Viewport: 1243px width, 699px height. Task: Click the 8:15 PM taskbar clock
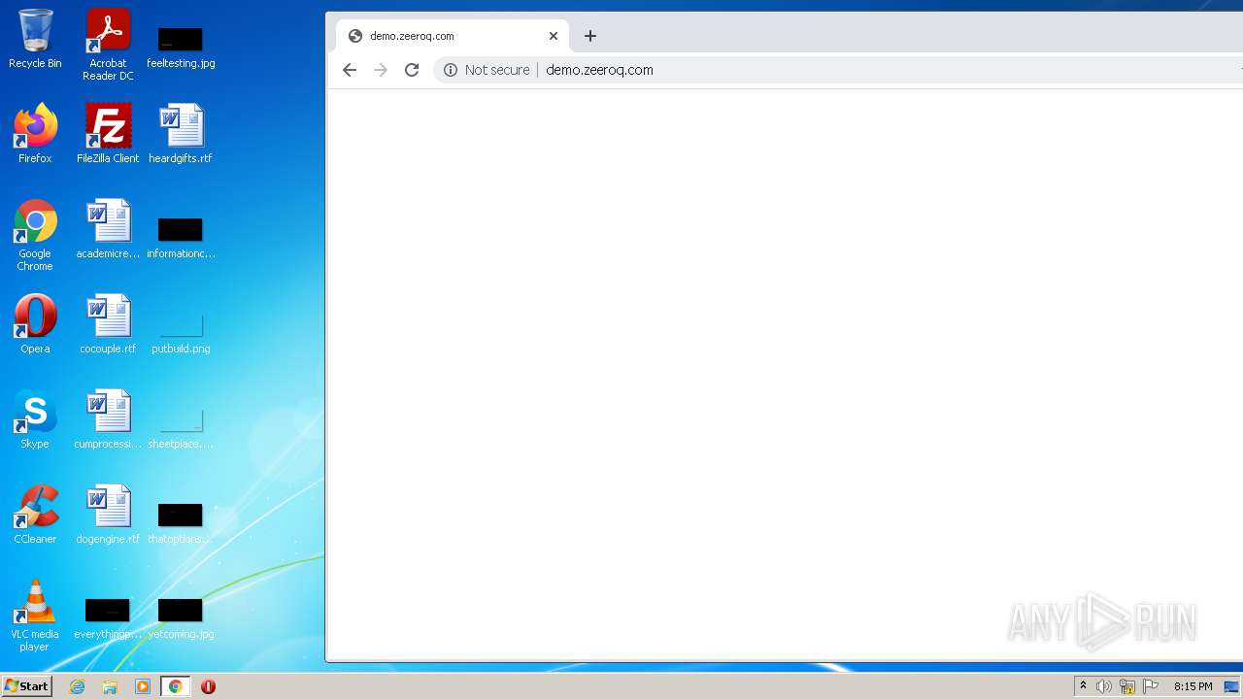(1193, 686)
